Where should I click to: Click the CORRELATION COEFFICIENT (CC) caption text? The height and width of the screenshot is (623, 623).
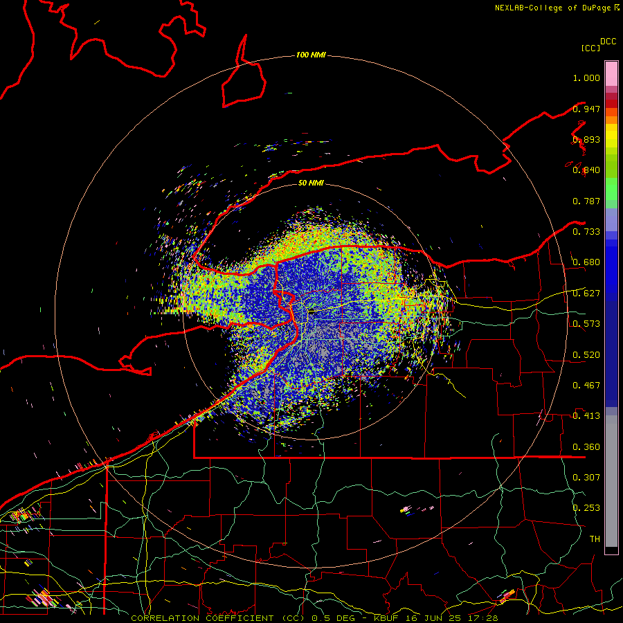[x=218, y=618]
